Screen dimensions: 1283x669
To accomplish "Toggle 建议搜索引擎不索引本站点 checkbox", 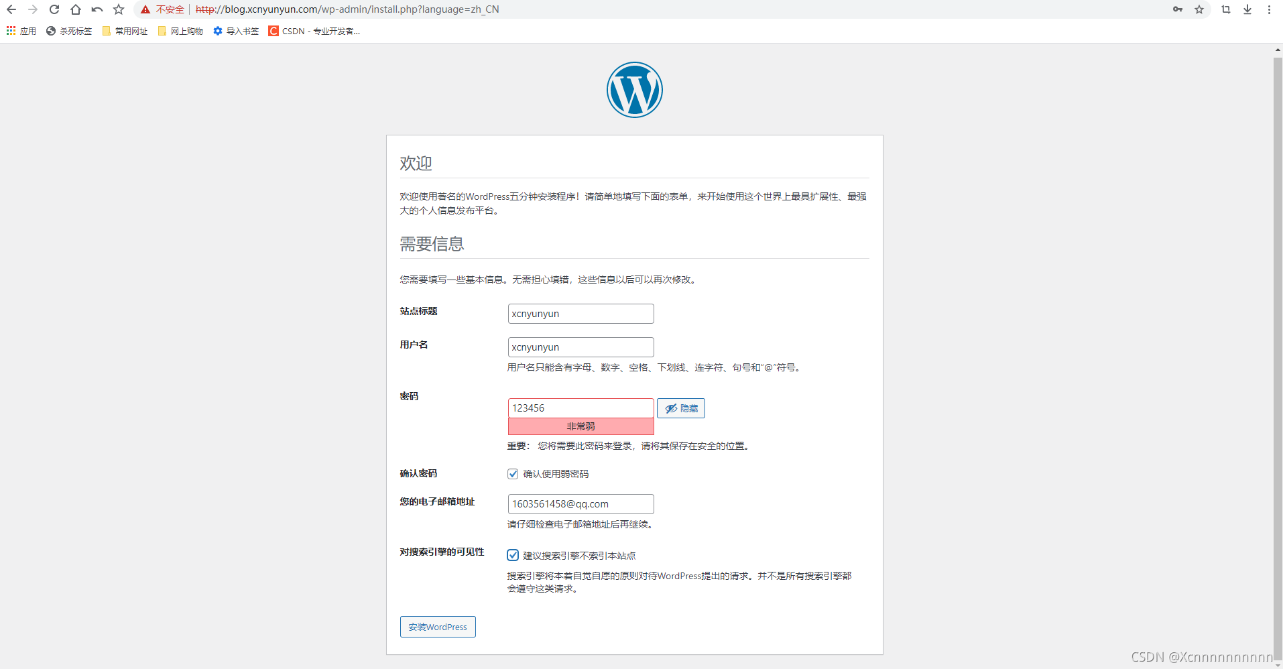I will click(513, 555).
